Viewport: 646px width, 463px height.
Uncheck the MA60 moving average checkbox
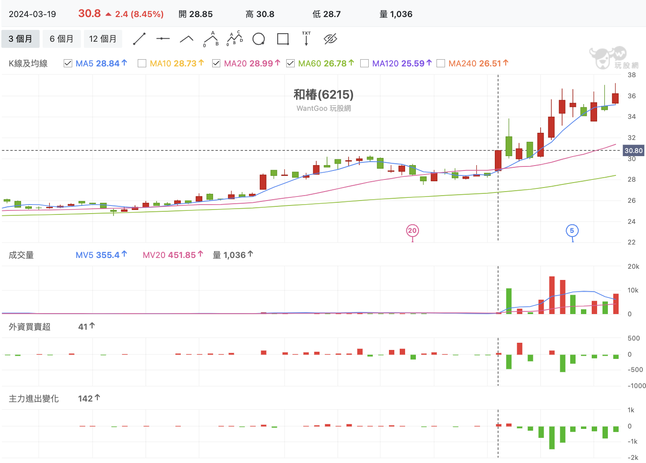point(290,63)
